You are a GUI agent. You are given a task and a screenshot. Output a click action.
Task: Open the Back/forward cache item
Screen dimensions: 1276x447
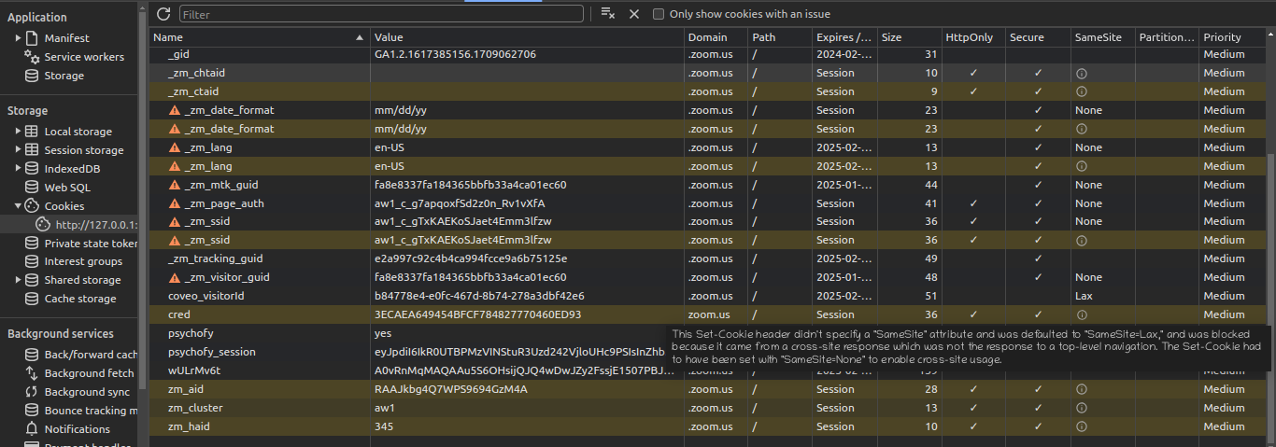click(x=91, y=355)
